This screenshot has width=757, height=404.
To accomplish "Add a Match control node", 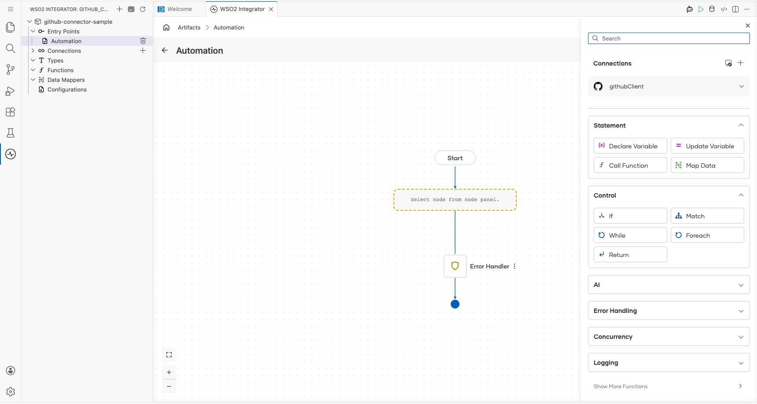I will [707, 216].
